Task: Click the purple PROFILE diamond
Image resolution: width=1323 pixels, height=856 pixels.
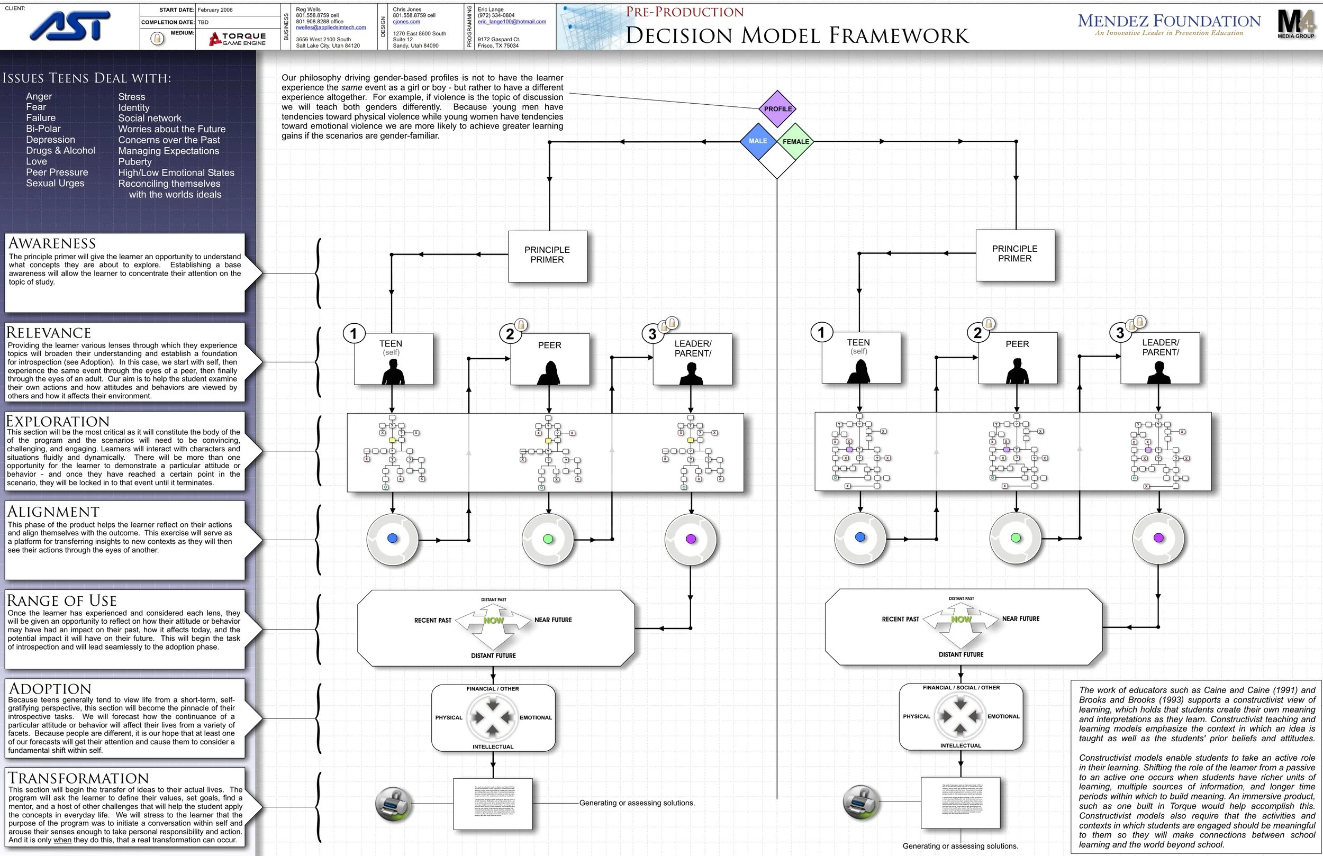Action: [777, 109]
